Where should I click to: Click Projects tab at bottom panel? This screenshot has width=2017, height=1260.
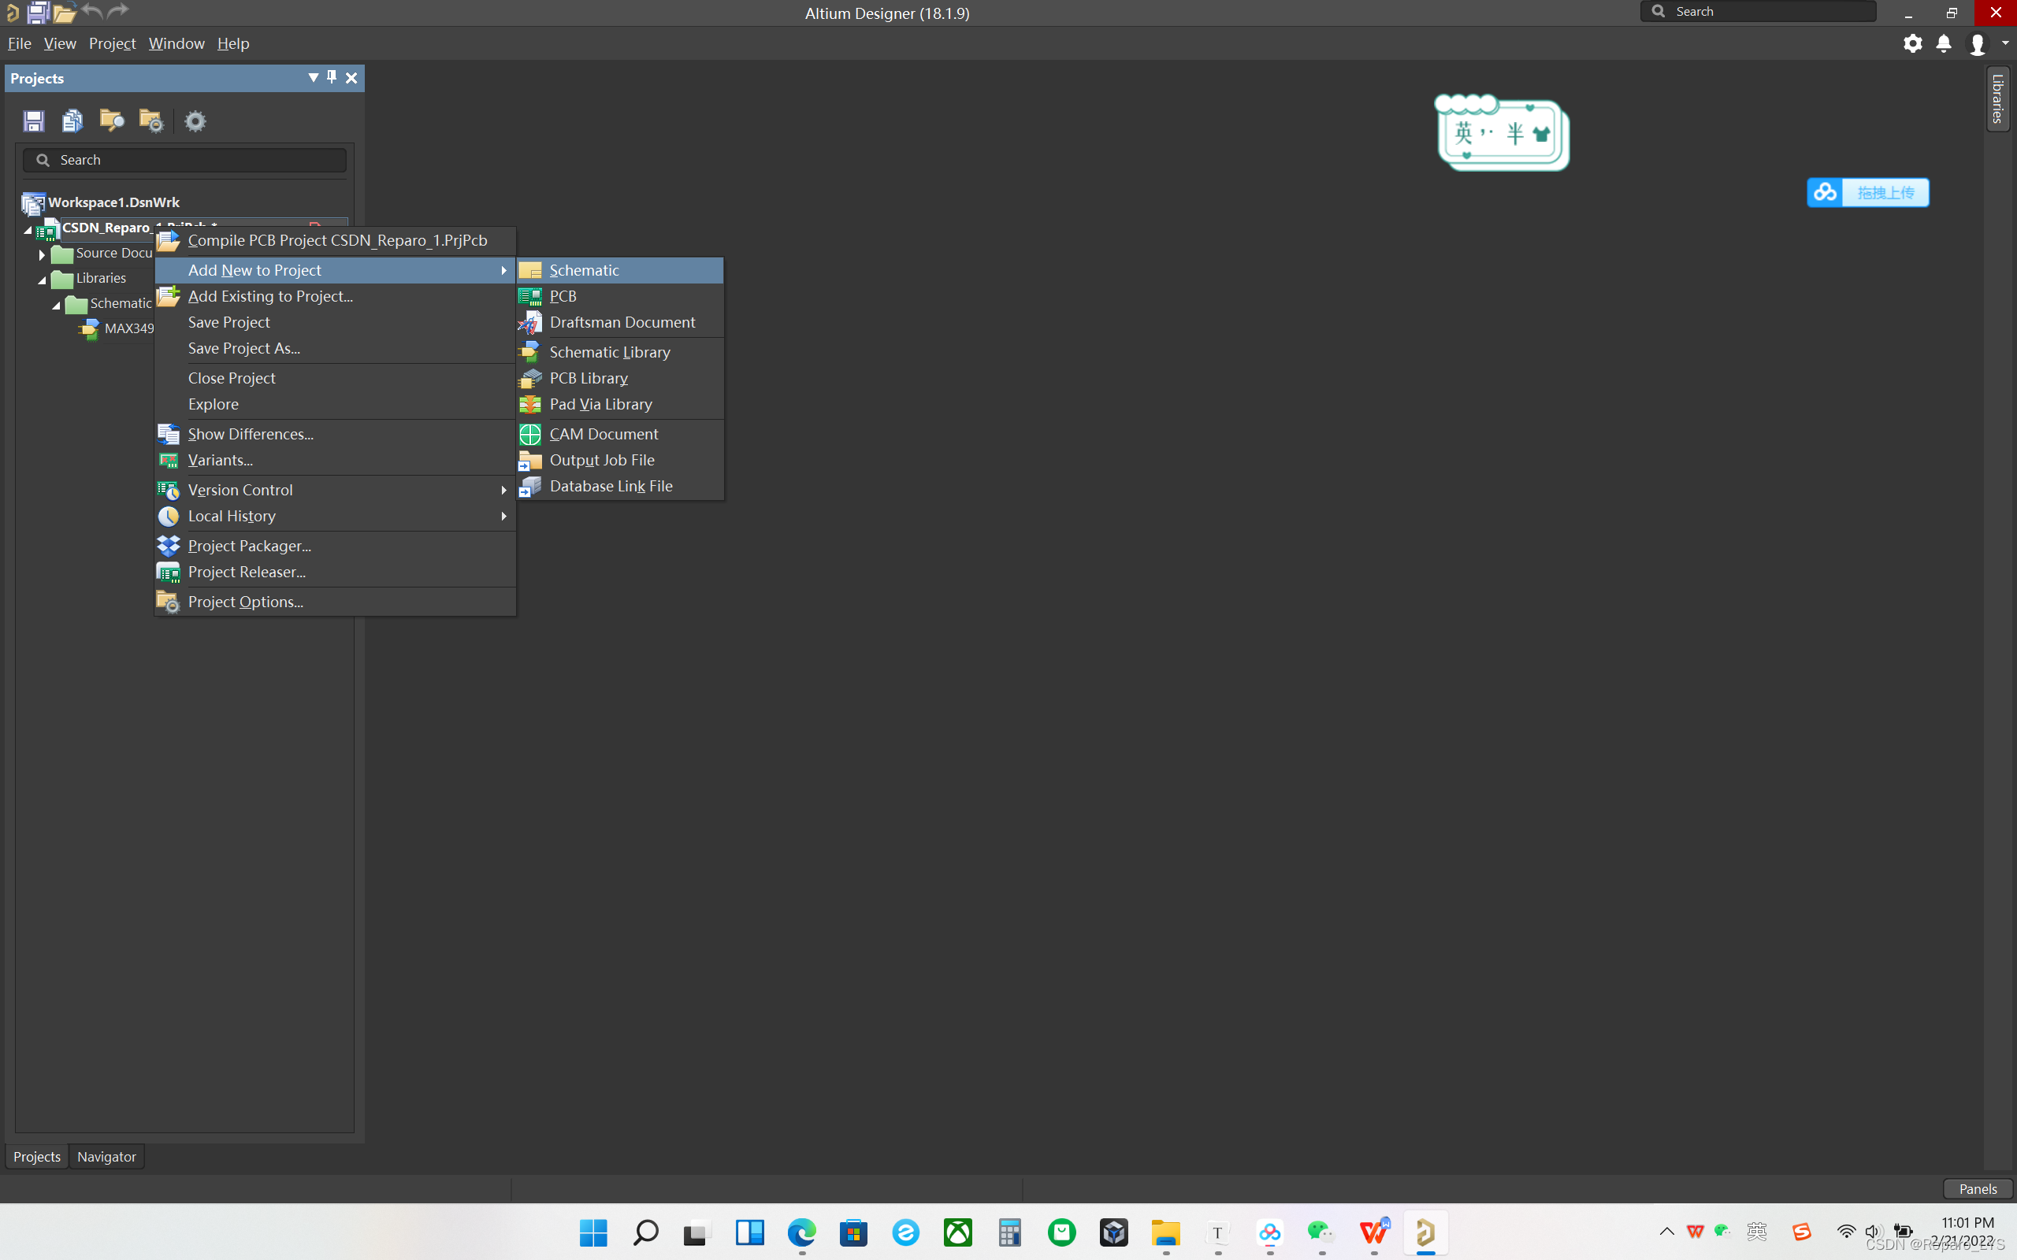36,1155
